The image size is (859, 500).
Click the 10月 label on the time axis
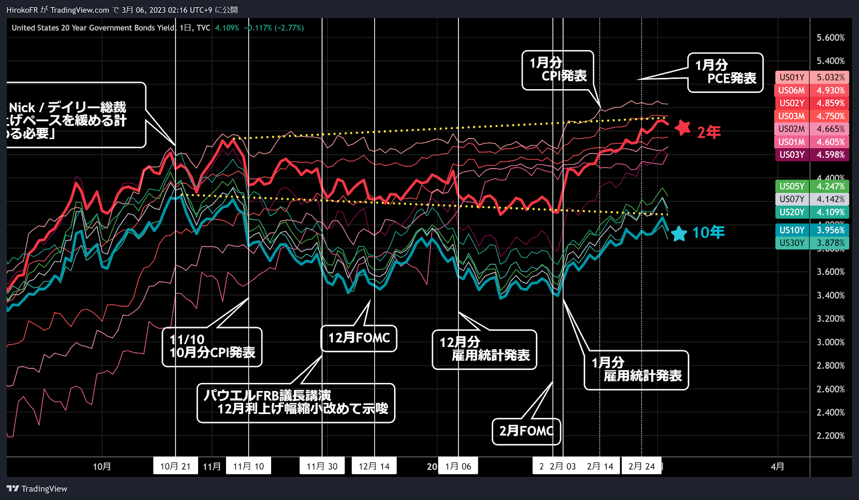click(102, 467)
